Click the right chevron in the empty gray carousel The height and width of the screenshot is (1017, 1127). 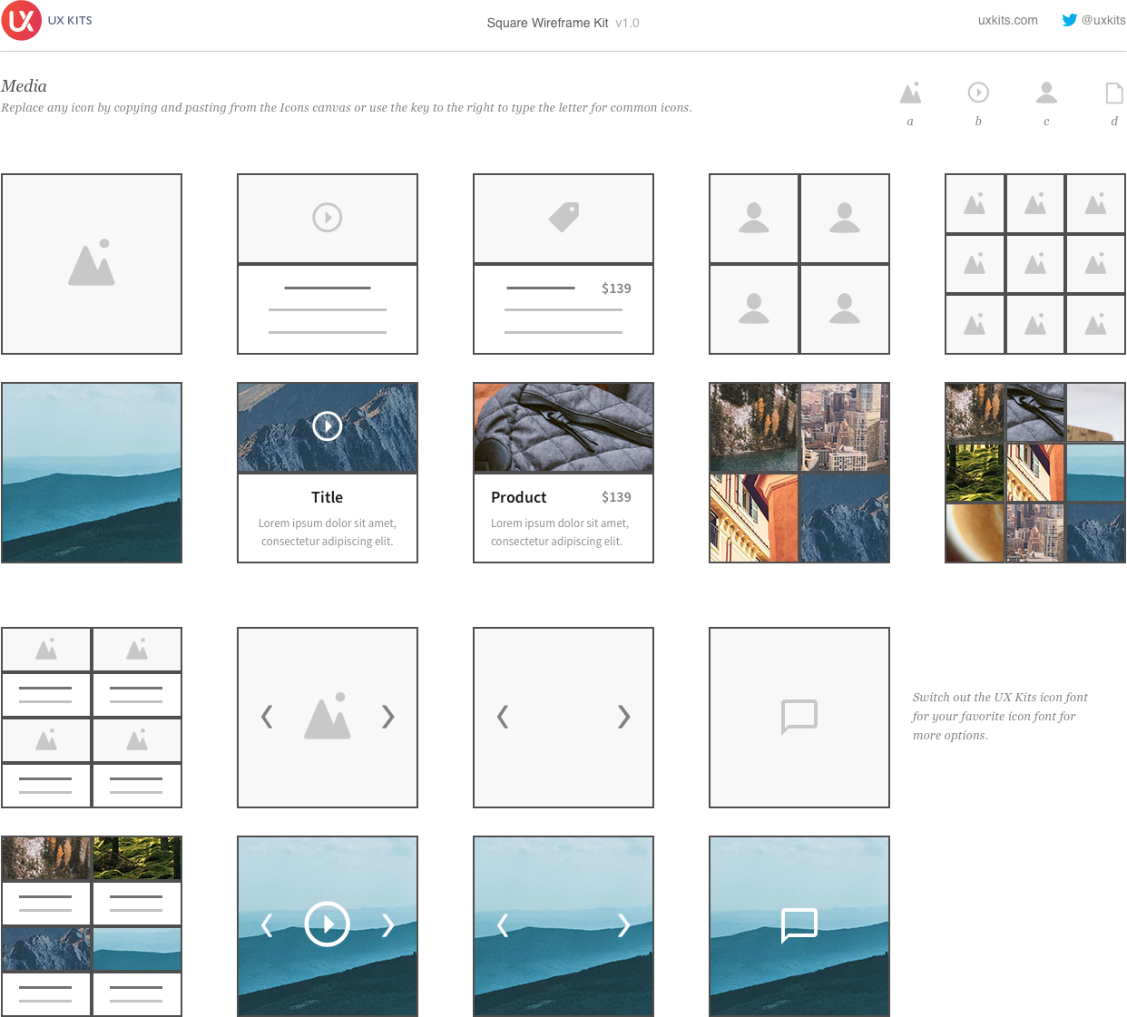[x=624, y=717]
